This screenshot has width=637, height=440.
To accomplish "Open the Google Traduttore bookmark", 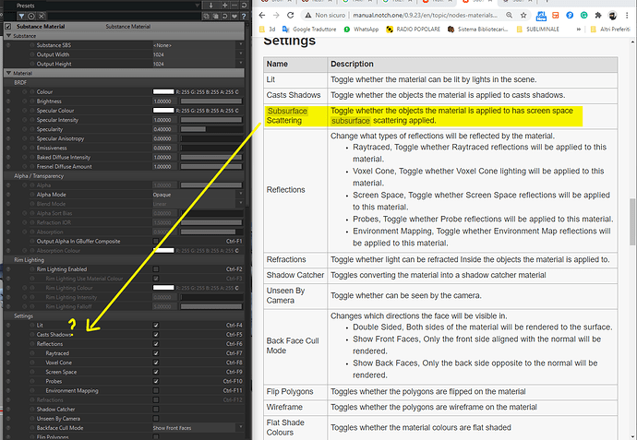I will tap(309, 30).
